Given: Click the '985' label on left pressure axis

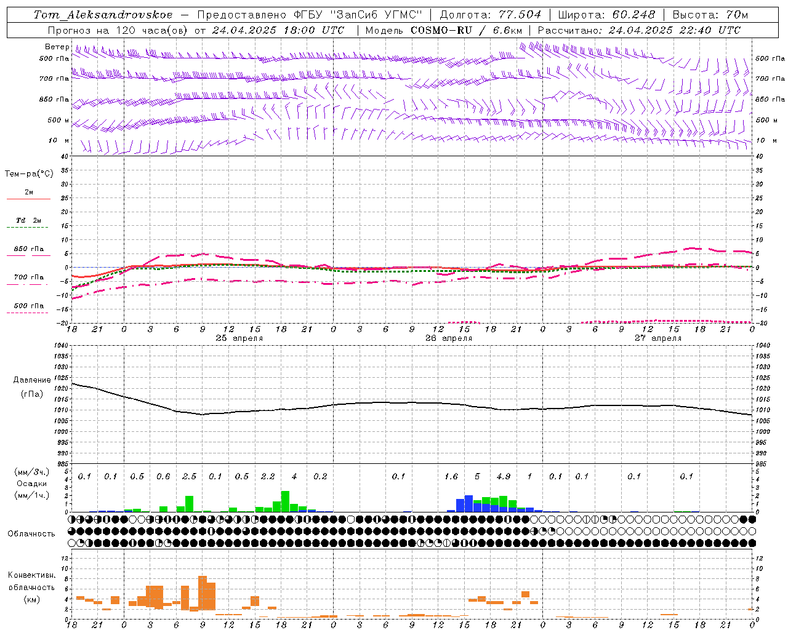Looking at the screenshot, I should (x=62, y=465).
